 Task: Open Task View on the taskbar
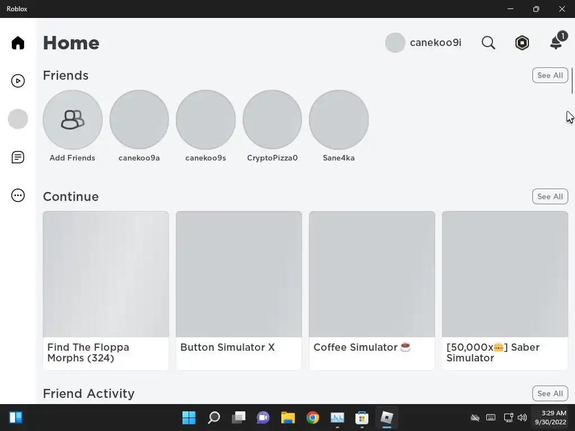tap(238, 418)
